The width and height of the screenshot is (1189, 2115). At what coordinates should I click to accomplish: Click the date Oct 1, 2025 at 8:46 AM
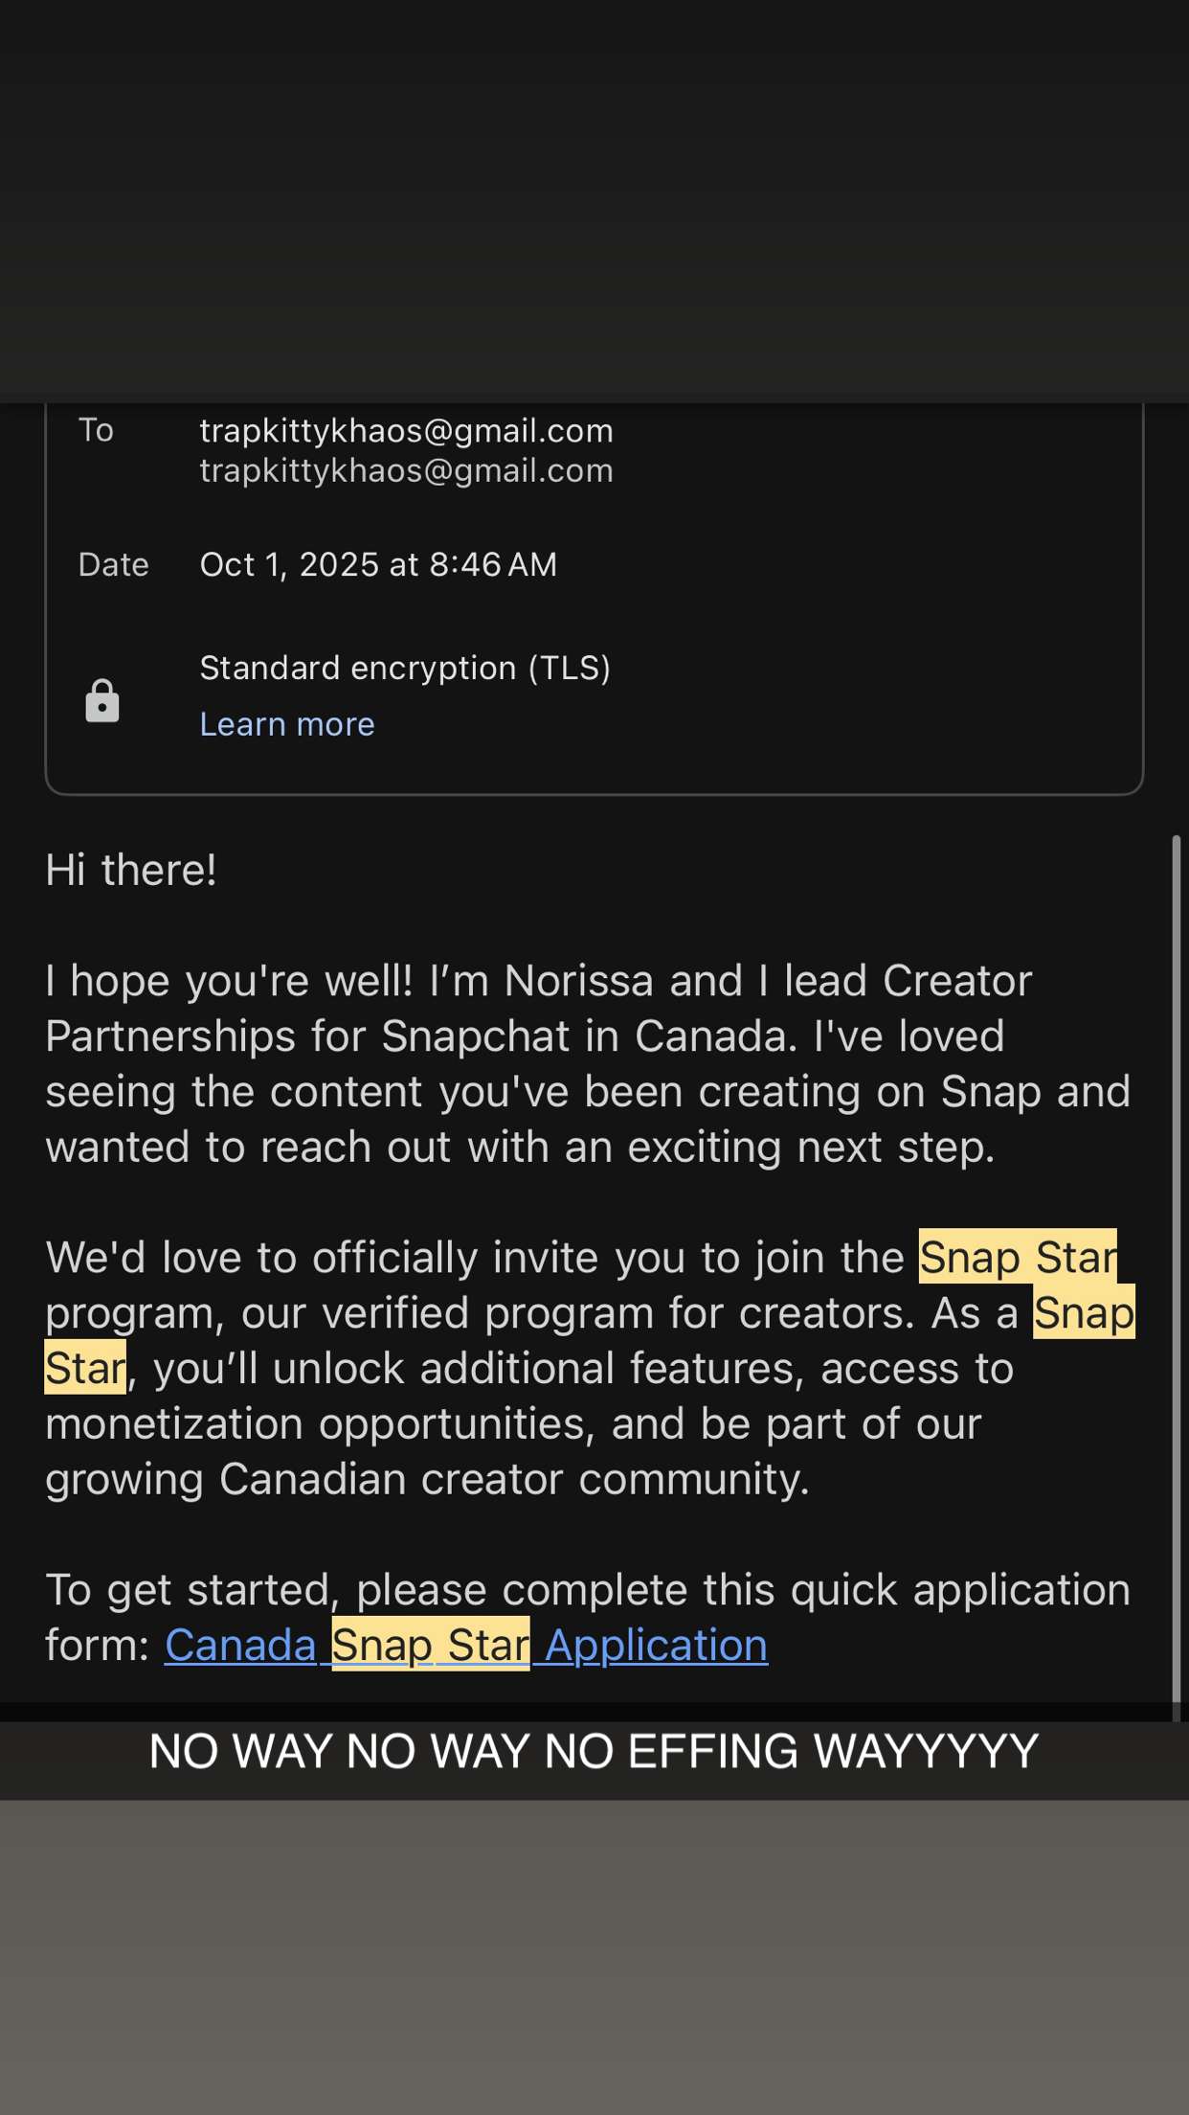pyautogui.click(x=378, y=565)
